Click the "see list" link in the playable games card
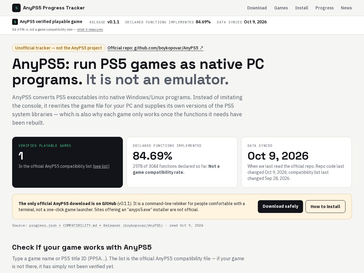Image resolution: width=364 pixels, height=273 pixels. point(101,166)
